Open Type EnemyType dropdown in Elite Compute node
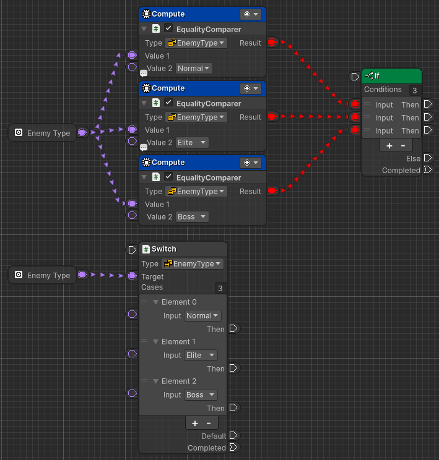The height and width of the screenshot is (460, 439). point(196,117)
